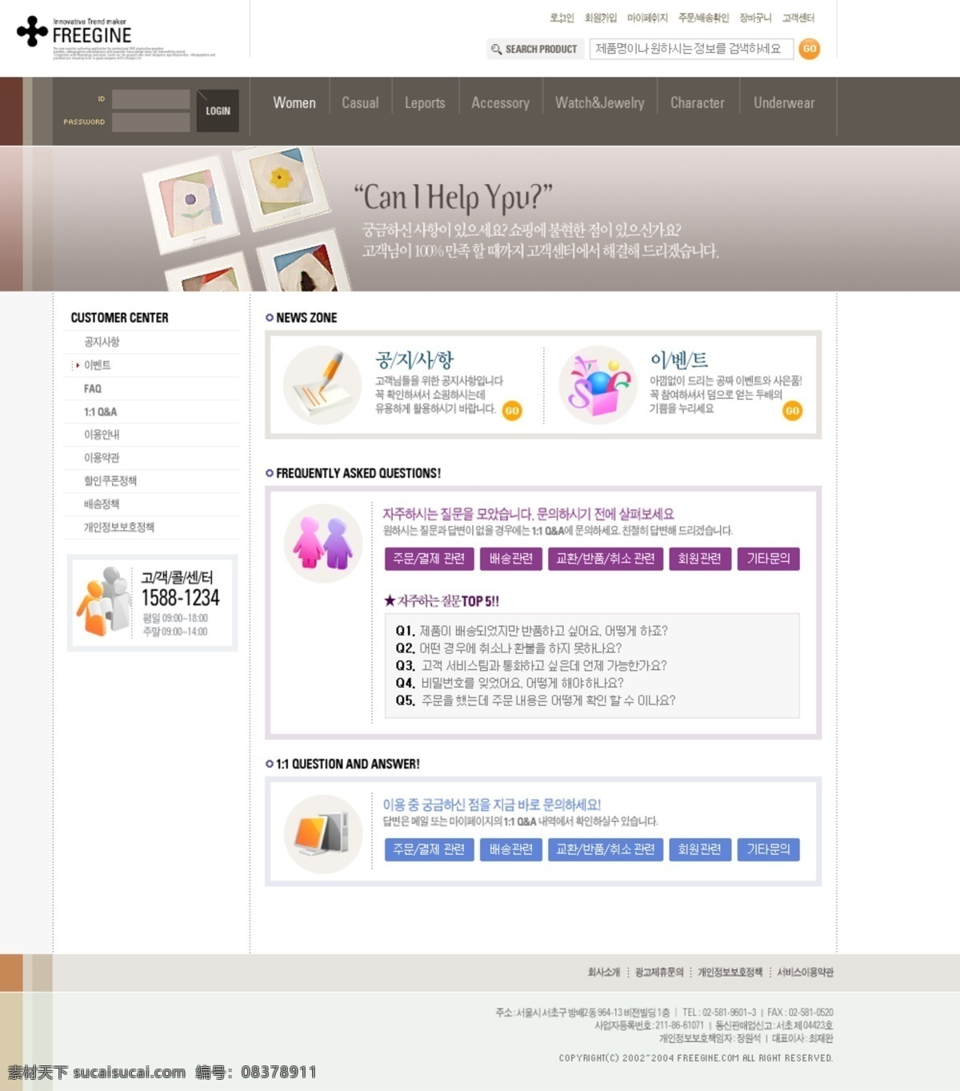This screenshot has height=1091, width=960.
Task: Open the Casual menu
Action: [360, 103]
